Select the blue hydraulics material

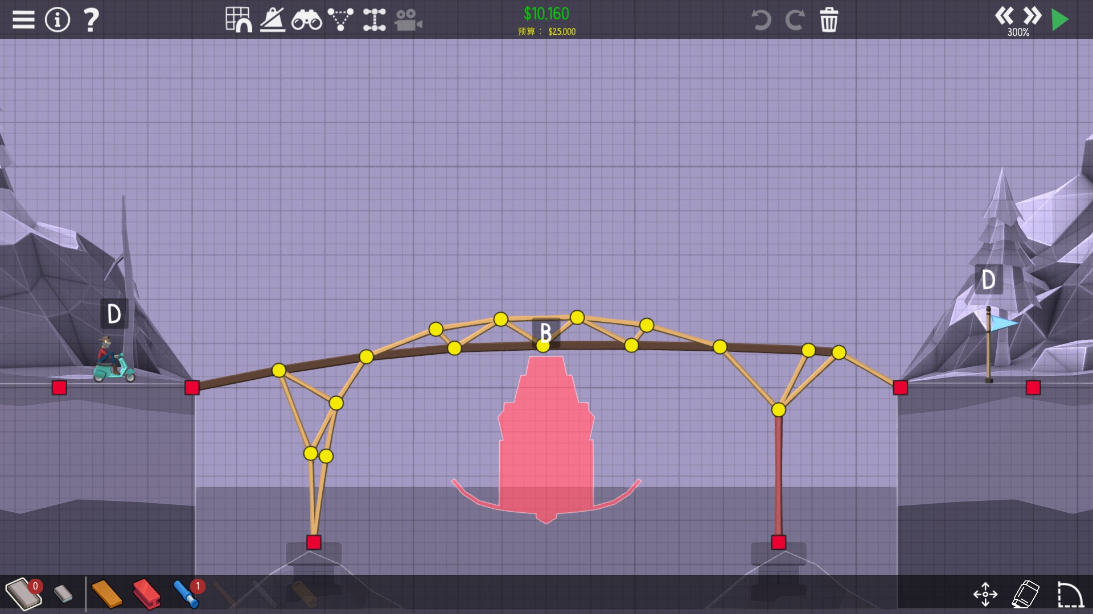[186, 594]
